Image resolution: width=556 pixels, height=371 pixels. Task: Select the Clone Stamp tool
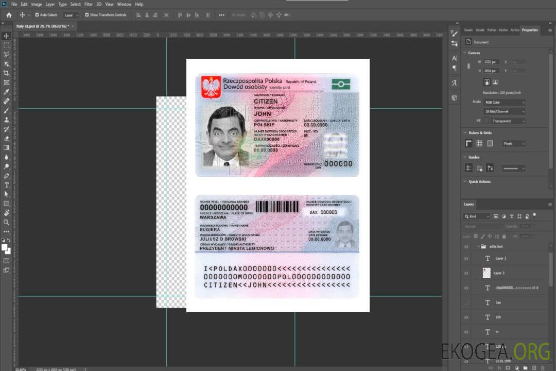coord(6,120)
